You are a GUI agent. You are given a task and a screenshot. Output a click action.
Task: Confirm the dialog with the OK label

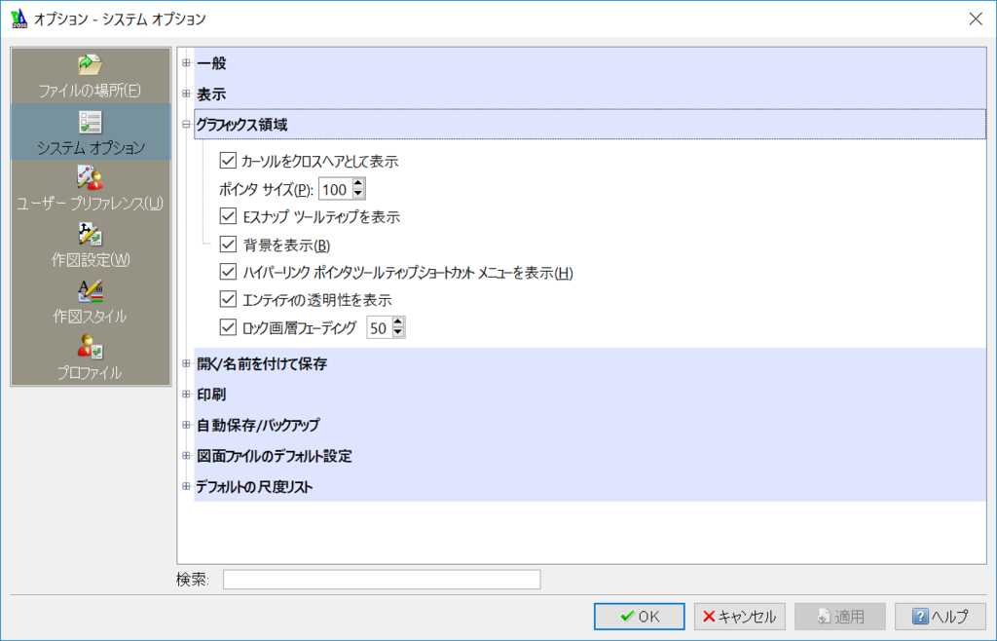649,617
